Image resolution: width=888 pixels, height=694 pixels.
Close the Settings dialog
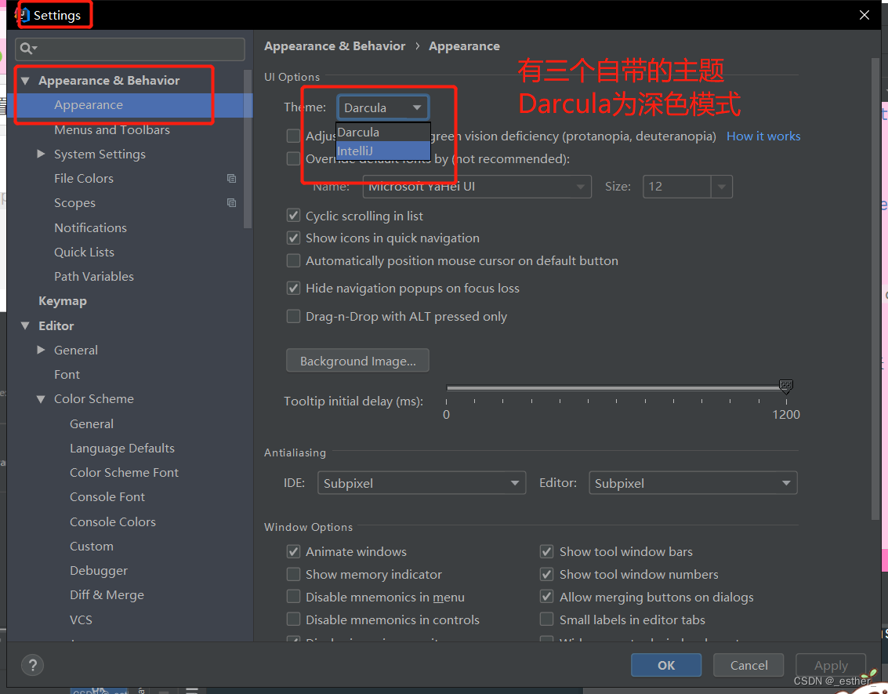(x=864, y=16)
